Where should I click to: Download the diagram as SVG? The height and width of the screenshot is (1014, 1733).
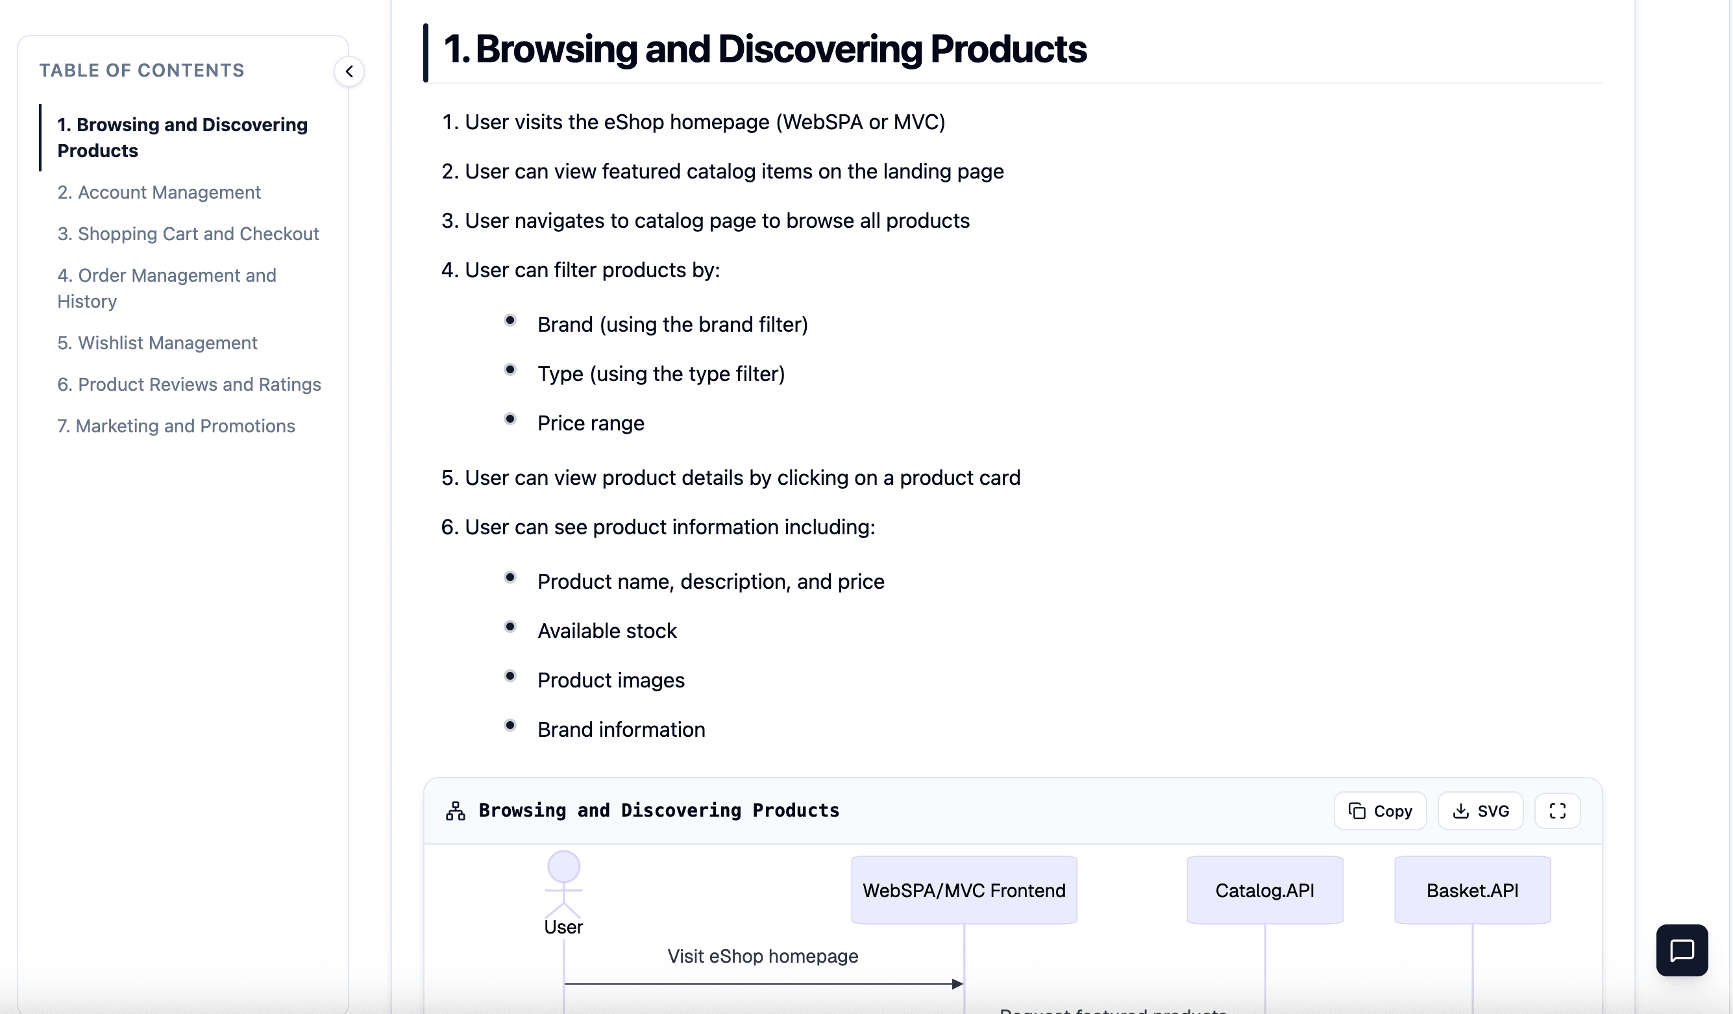click(1480, 810)
